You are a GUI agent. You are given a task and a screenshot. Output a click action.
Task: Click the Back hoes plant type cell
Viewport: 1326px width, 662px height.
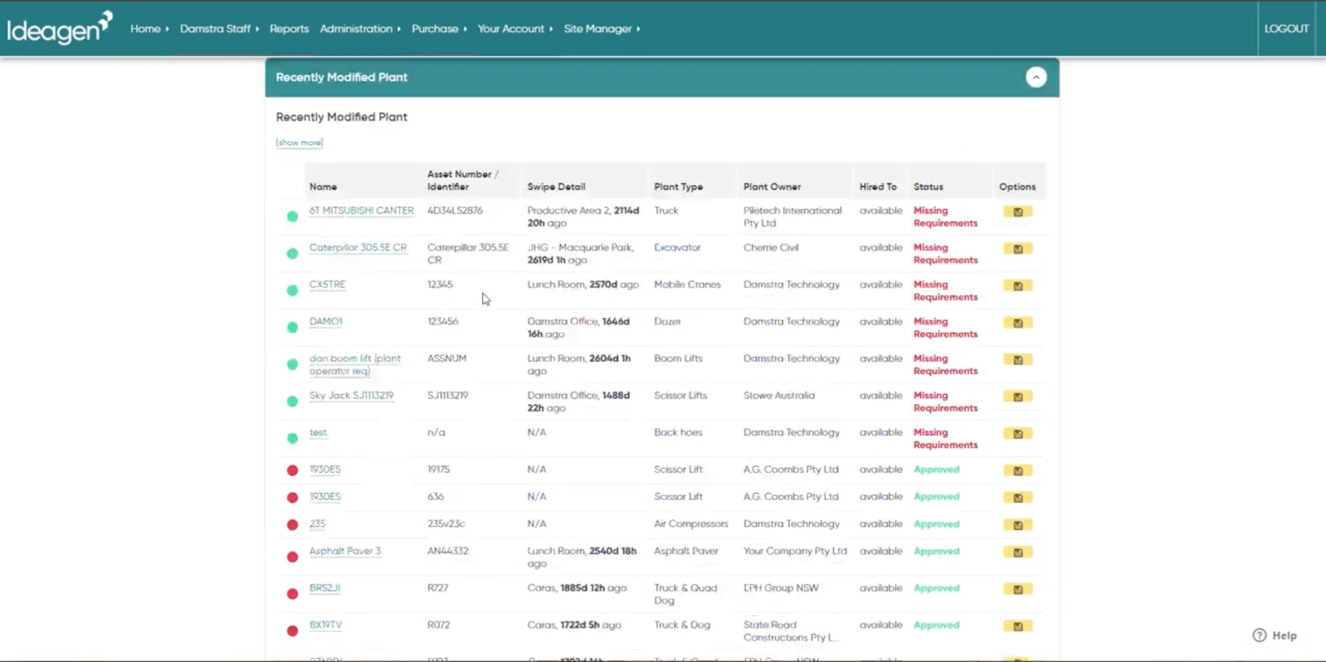coord(678,432)
